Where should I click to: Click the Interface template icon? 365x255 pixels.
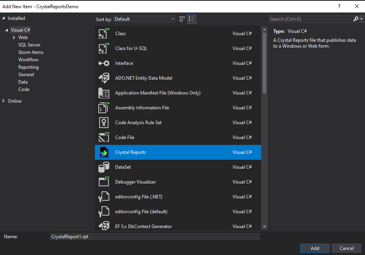(104, 63)
